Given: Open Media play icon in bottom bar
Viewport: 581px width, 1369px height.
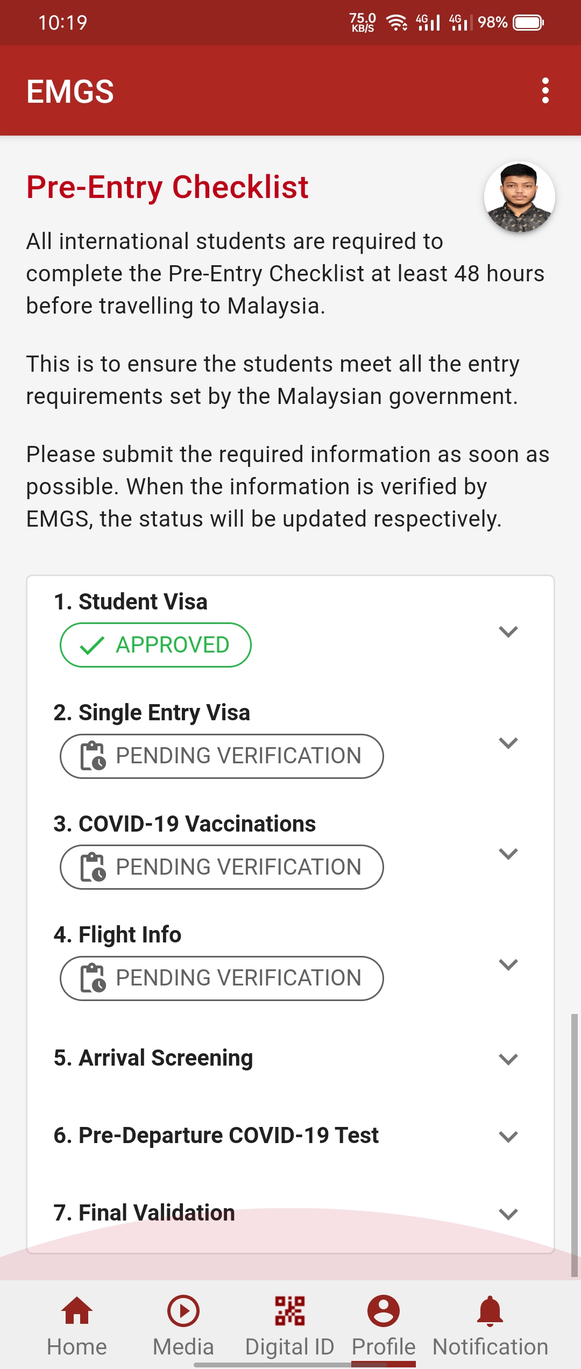Looking at the screenshot, I should coord(183,1310).
